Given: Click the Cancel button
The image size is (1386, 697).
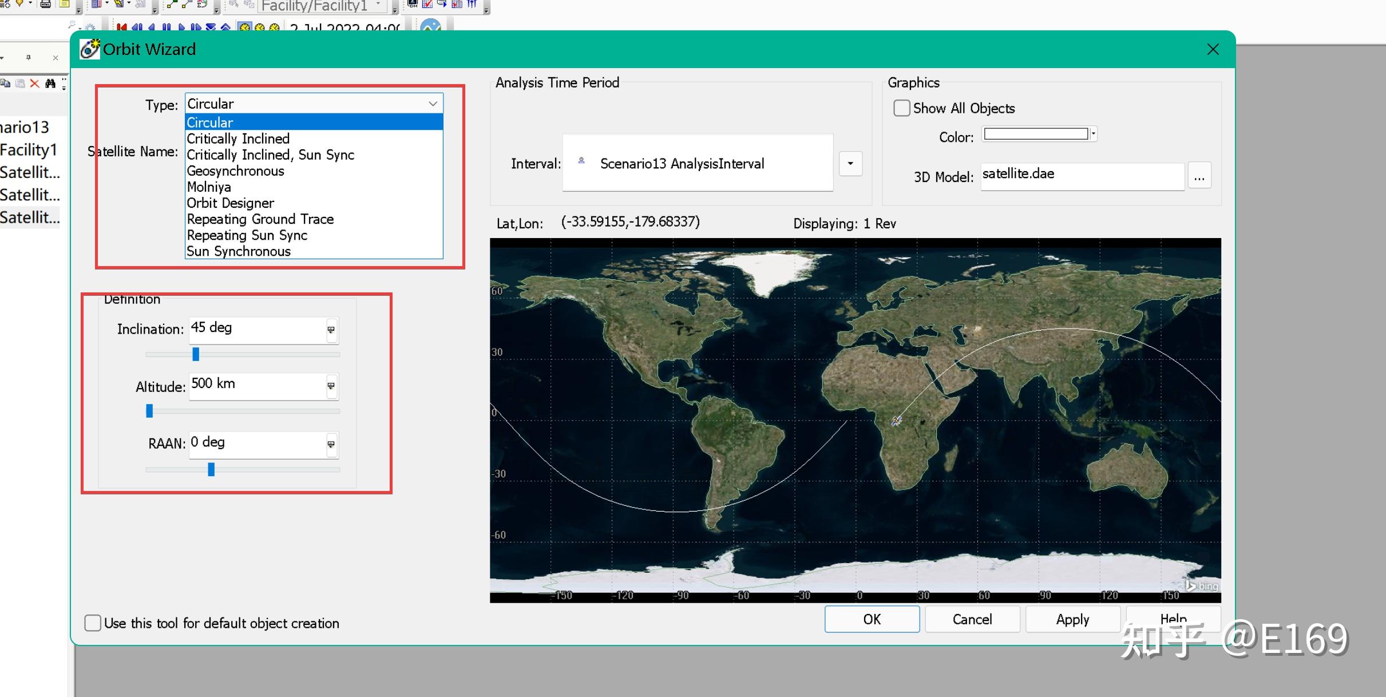Looking at the screenshot, I should 972,619.
